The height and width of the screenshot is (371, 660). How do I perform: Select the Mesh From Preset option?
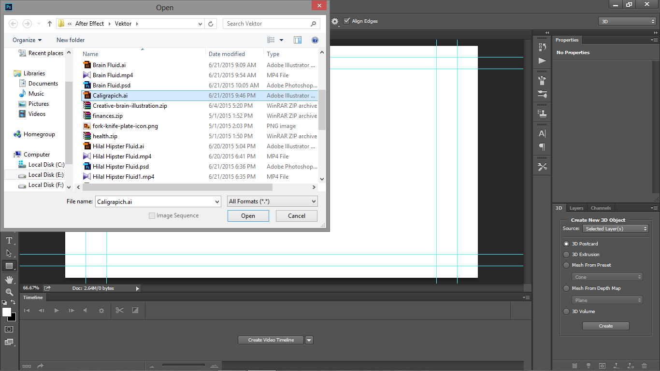(x=566, y=265)
